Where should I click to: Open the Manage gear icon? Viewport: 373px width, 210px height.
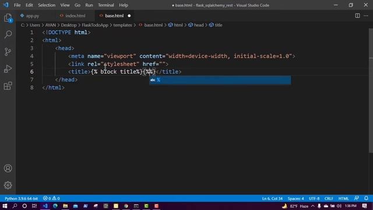8,185
